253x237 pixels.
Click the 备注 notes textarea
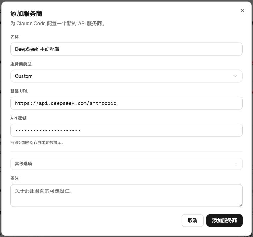[126, 195]
